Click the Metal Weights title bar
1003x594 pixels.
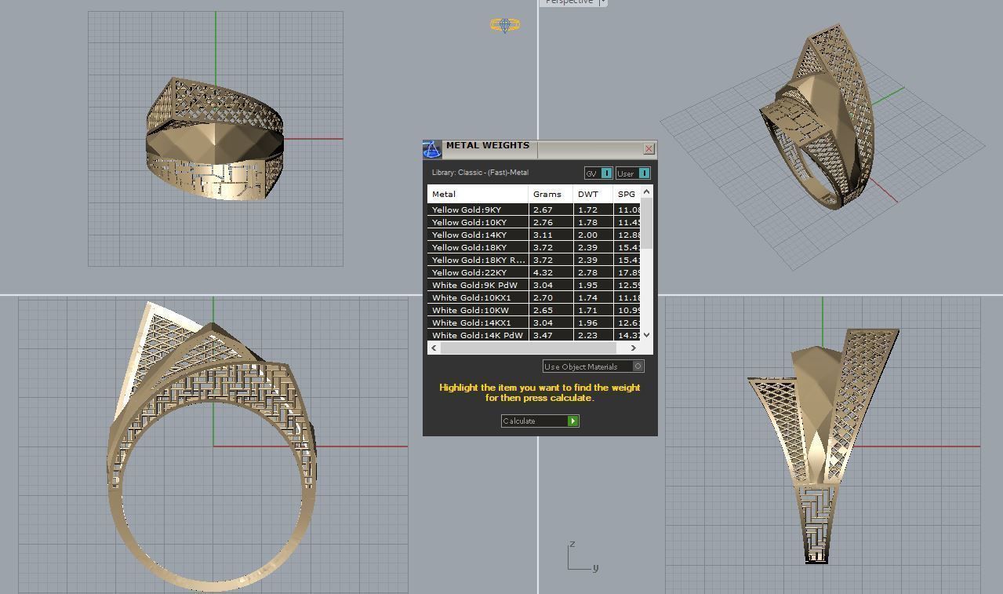pos(541,149)
